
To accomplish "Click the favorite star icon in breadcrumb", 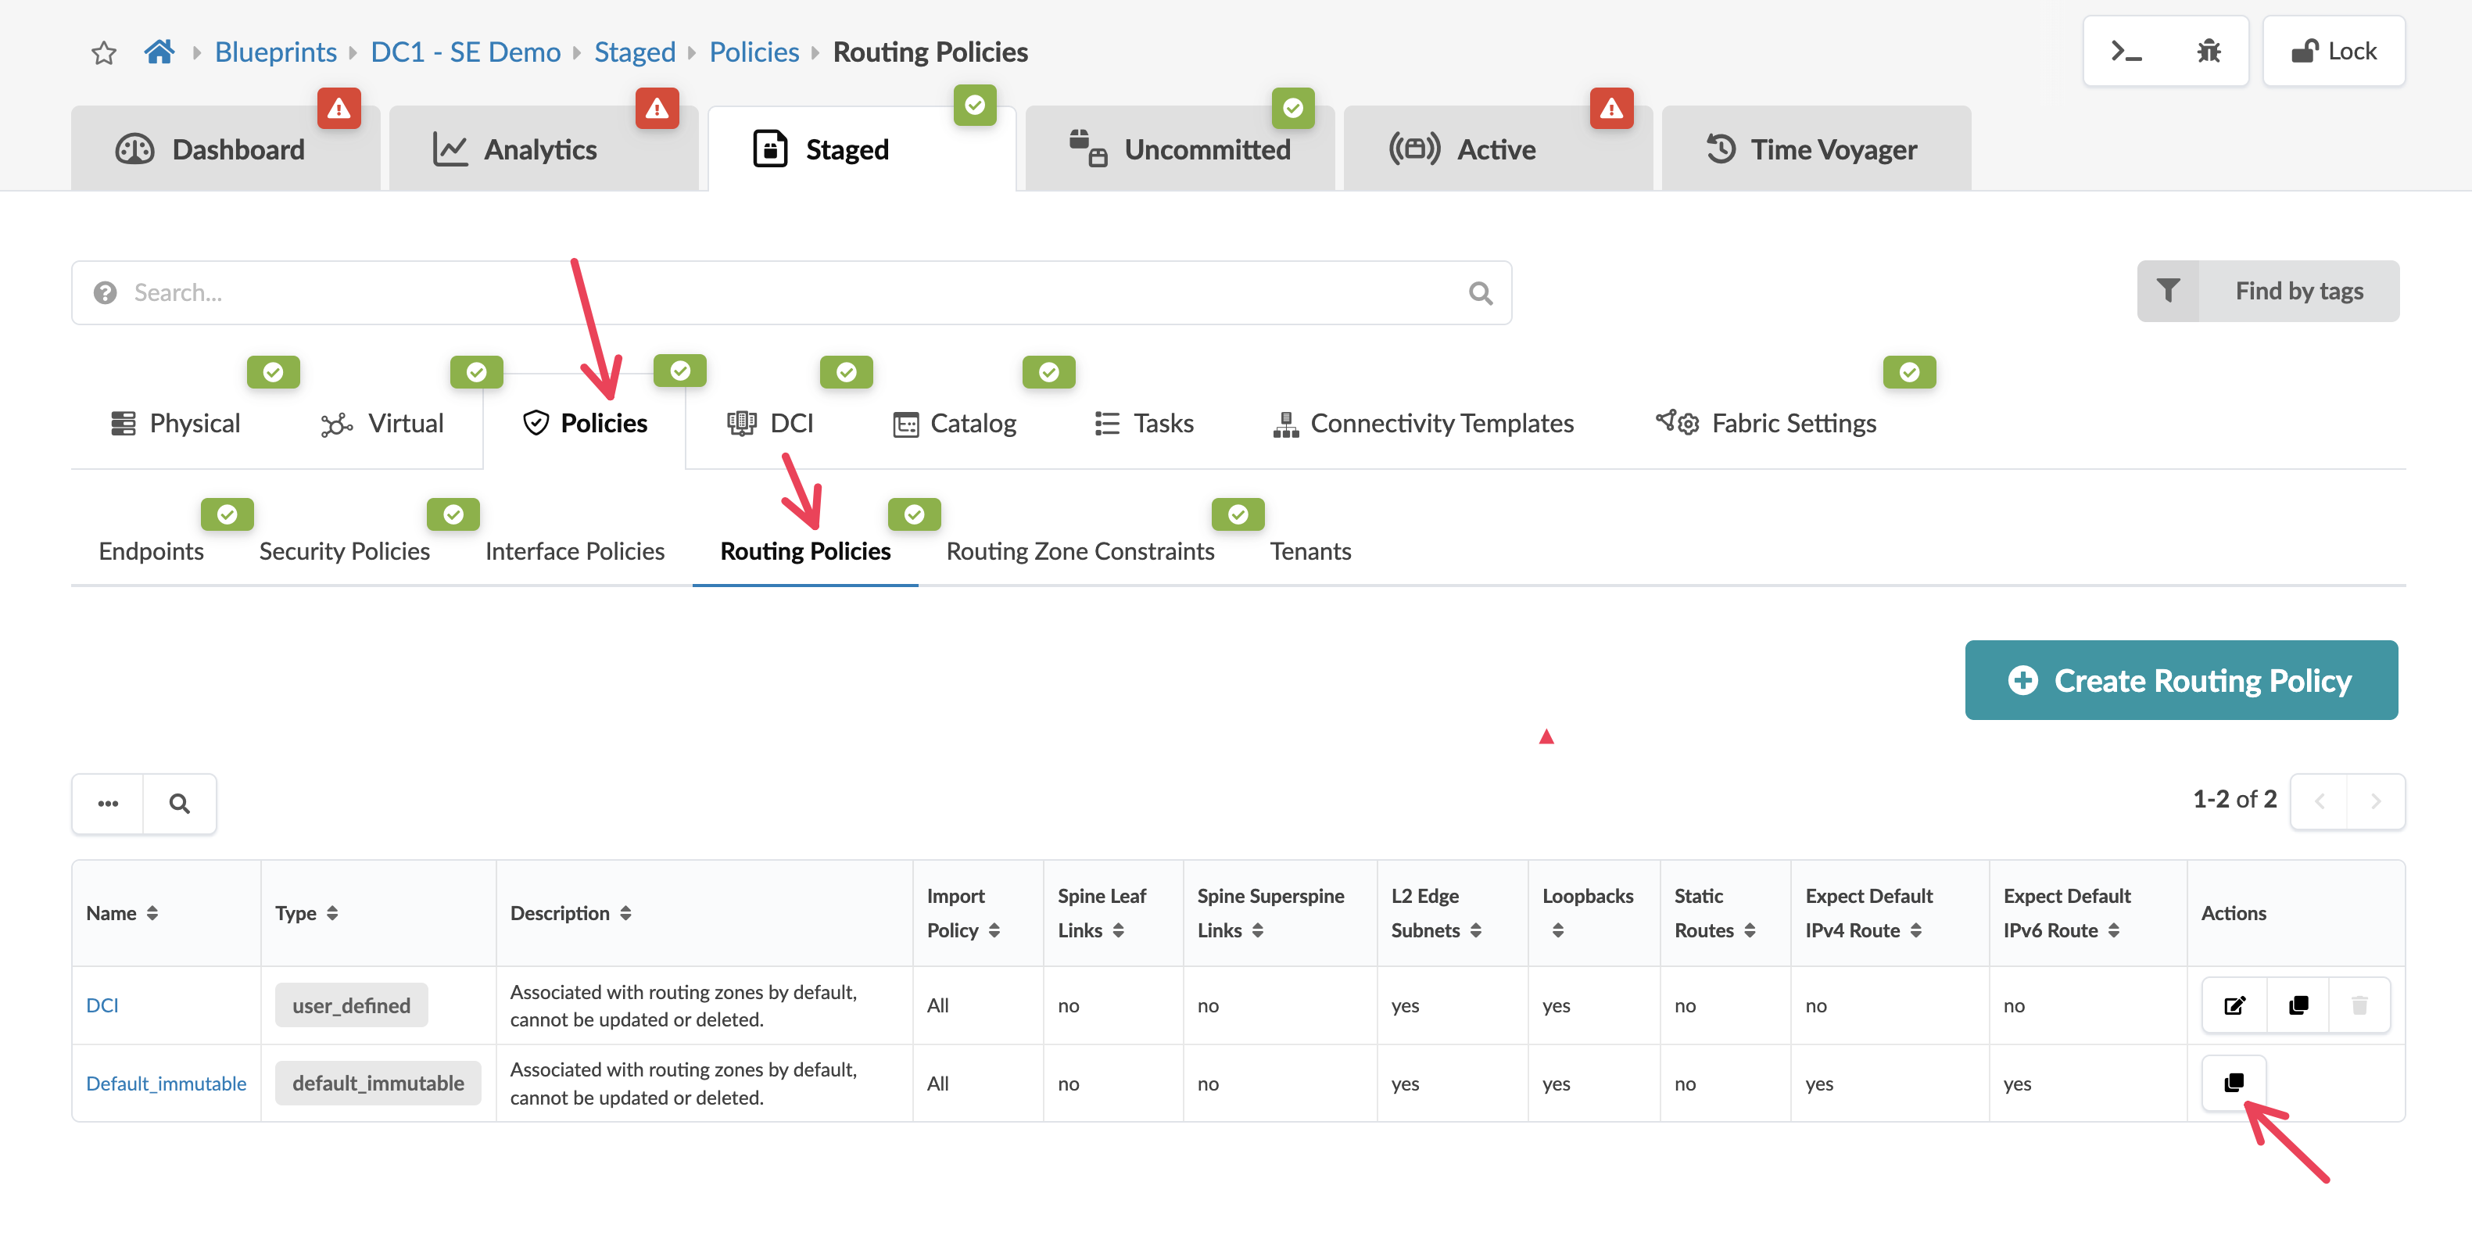I will pos(104,52).
